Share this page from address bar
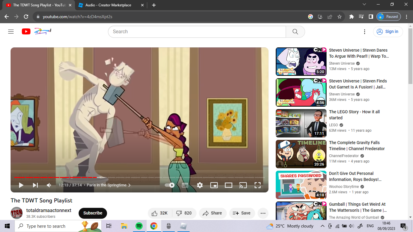The width and height of the screenshot is (413, 232). [x=330, y=17]
